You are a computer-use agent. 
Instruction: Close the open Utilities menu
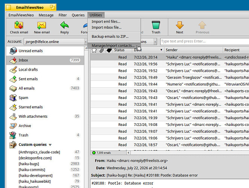[96, 15]
